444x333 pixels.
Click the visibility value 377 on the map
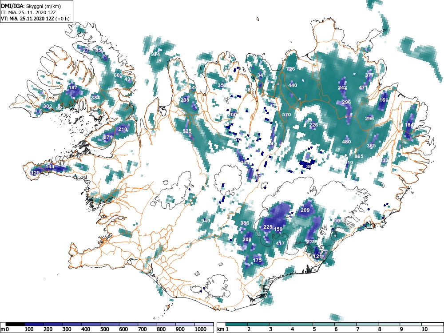369,75
